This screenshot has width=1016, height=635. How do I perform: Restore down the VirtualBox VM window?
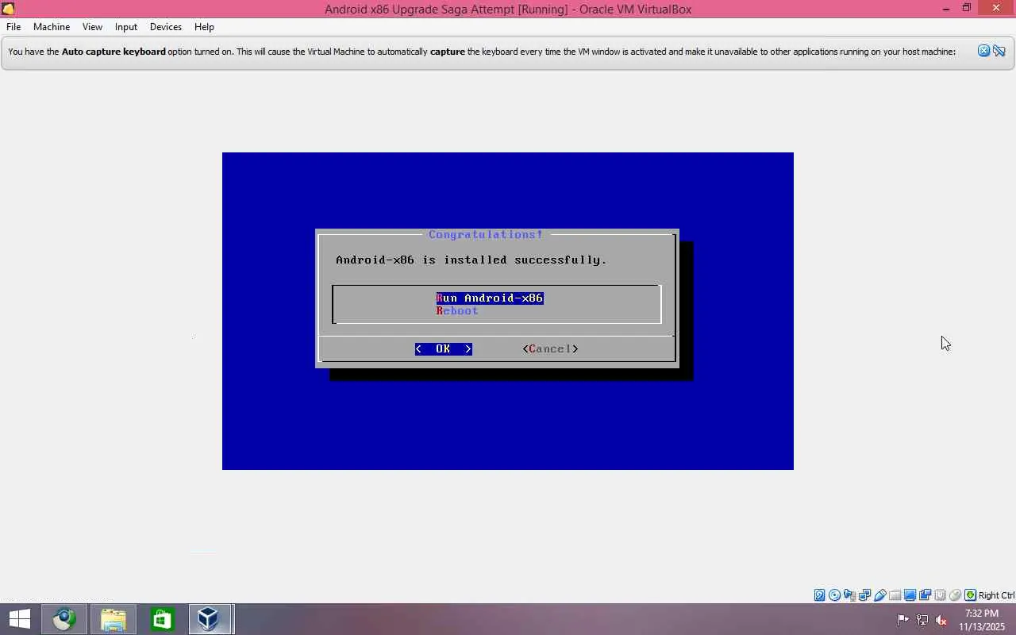967,9
